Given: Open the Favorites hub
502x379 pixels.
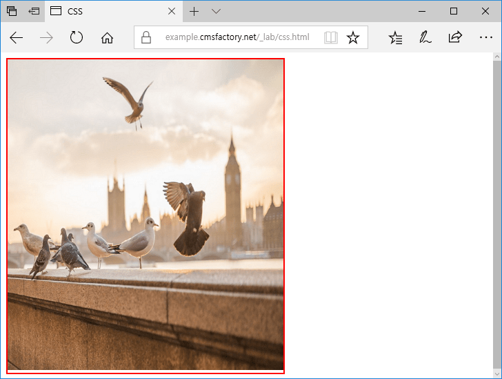Looking at the screenshot, I should pos(395,37).
